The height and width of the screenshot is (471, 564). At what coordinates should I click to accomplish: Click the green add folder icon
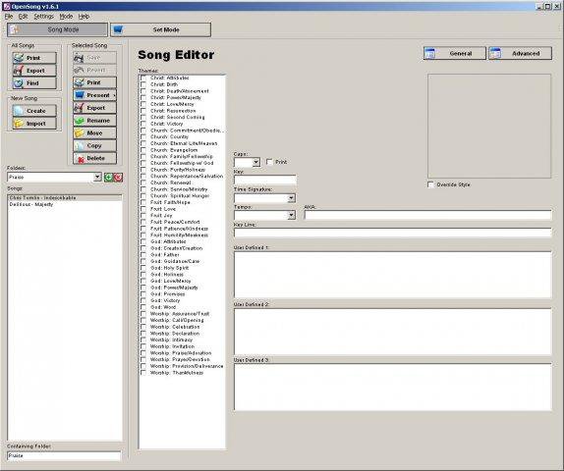click(108, 178)
